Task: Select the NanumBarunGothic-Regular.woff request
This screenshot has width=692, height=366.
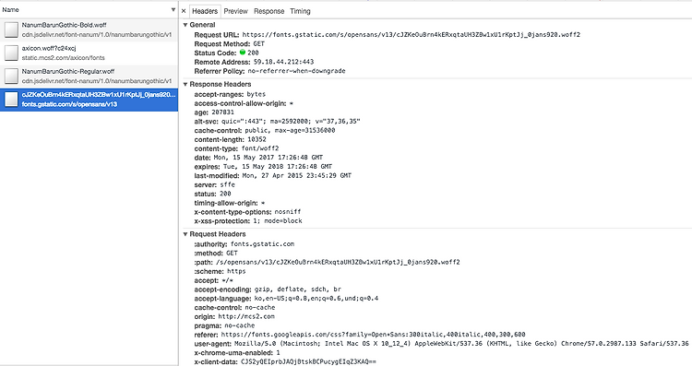Action: coord(89,77)
